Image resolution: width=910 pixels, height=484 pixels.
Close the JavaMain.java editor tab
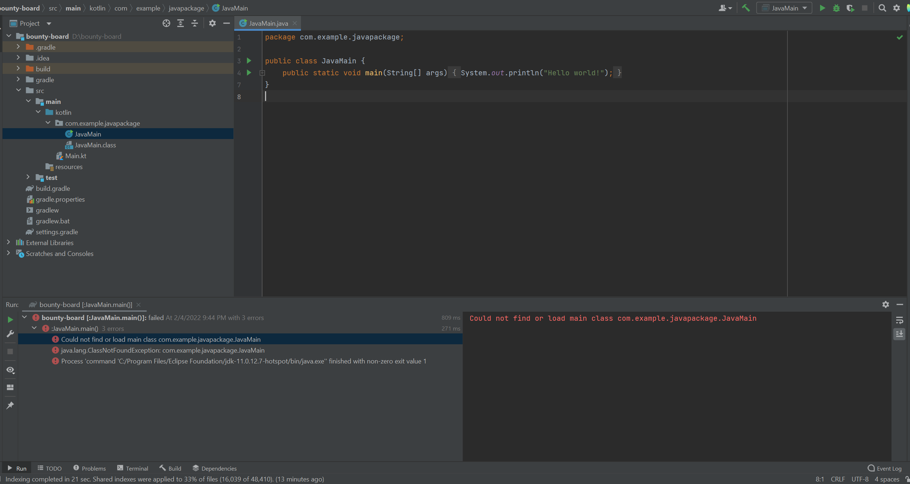pyautogui.click(x=295, y=23)
